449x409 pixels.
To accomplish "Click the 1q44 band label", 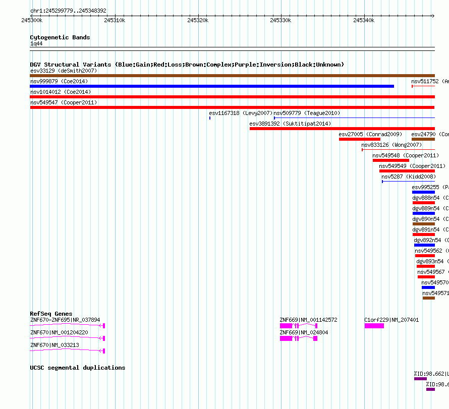I will (36, 43).
